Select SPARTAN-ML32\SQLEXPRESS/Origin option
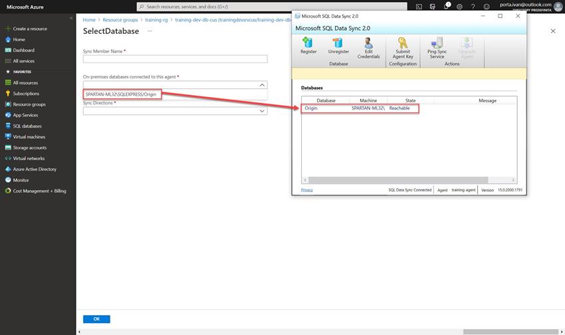The width and height of the screenshot is (565, 335). (122, 94)
